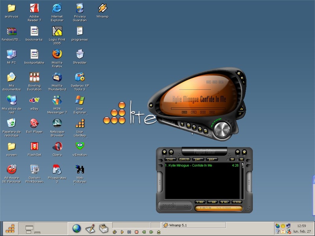Viewport: 315px width, 236px height.
Task: Click the Stop button on the Winamp player
Action: (x=201, y=129)
